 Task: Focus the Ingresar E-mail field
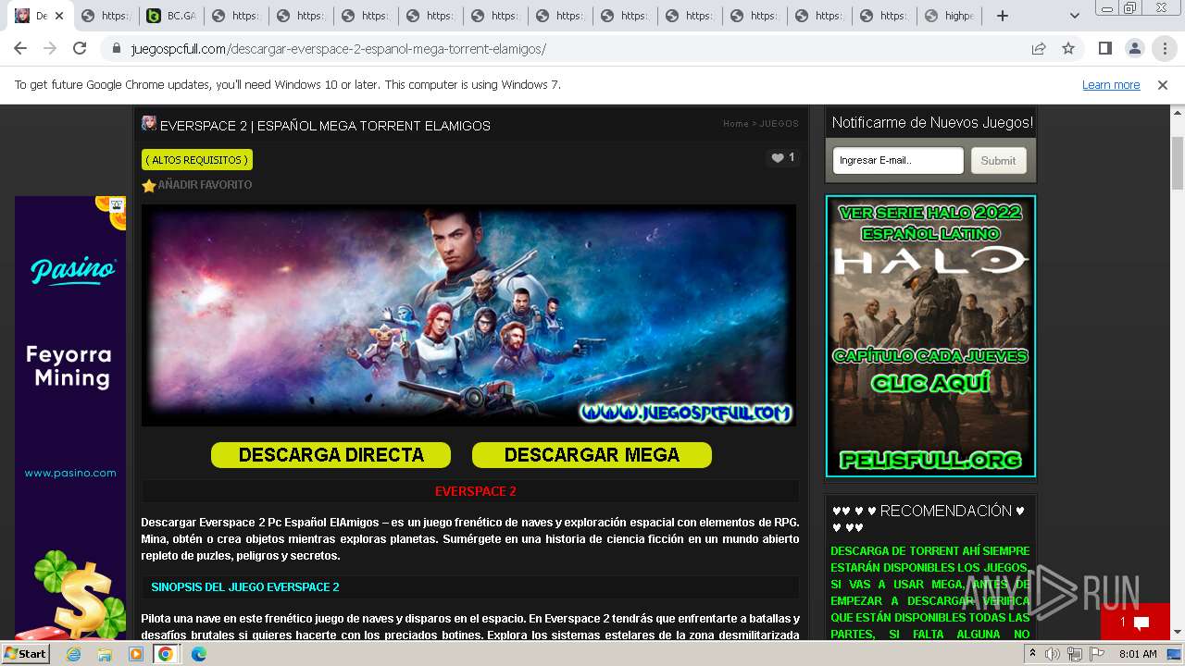point(898,160)
